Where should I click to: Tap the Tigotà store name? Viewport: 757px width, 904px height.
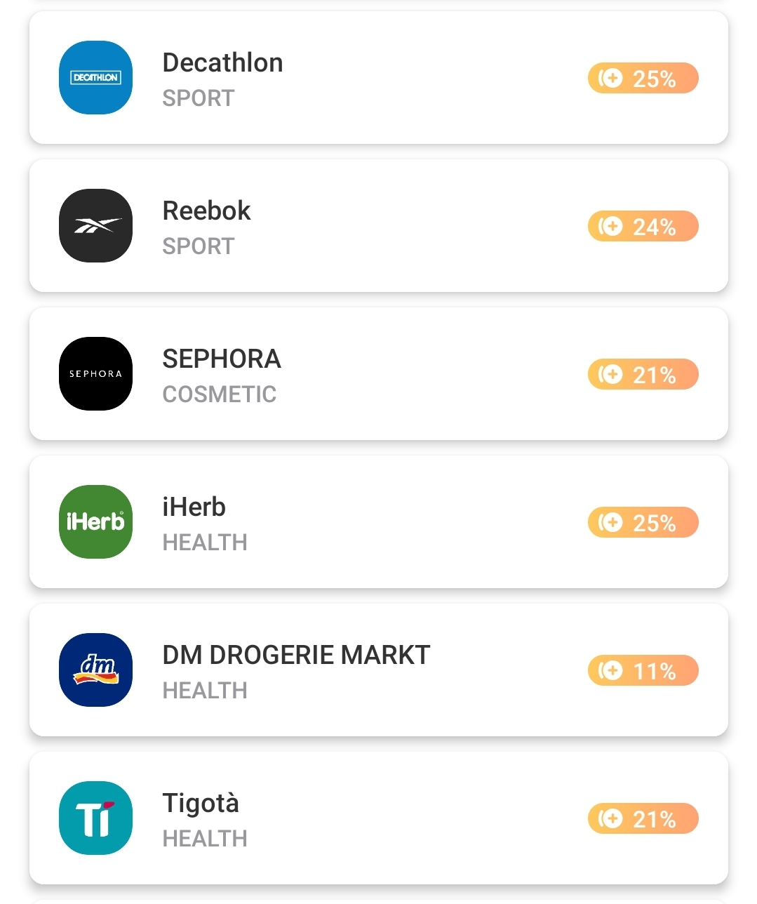[201, 804]
